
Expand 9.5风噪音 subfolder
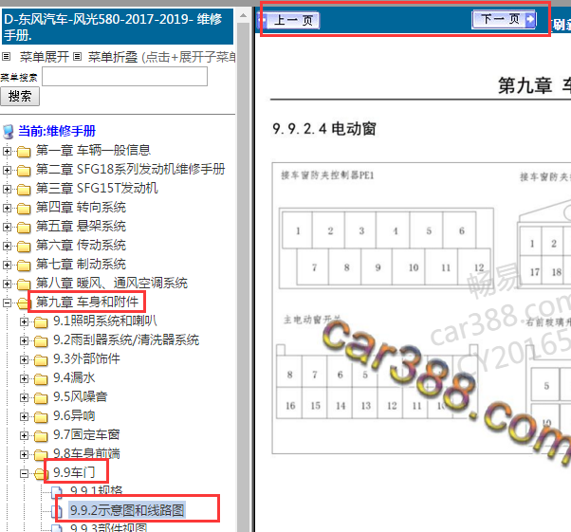pos(24,397)
